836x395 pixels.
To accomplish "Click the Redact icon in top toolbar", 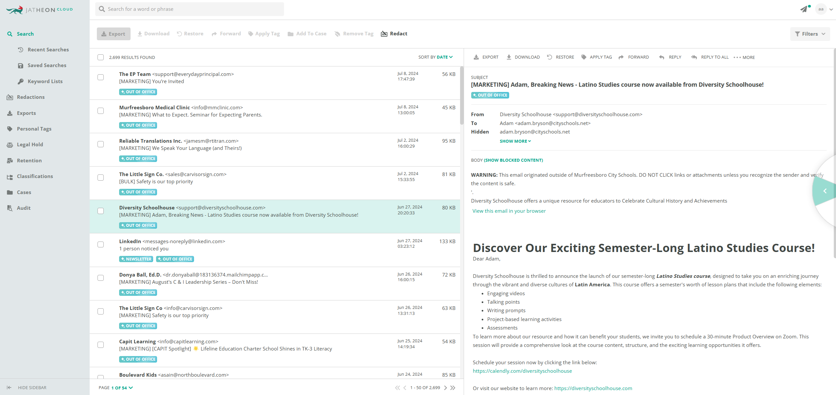I will 384,34.
